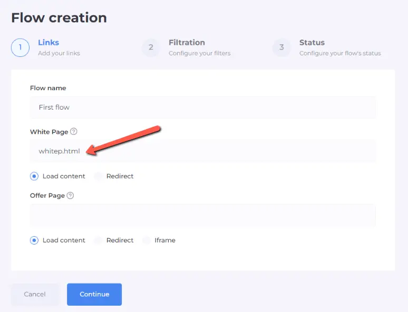Image resolution: width=408 pixels, height=312 pixels.
Task: Click the 'Configure your flow's status' subtitle
Action: coord(340,53)
